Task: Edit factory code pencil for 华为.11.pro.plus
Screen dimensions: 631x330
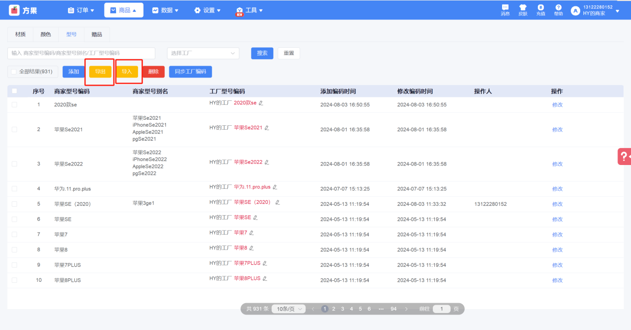Action: pos(275,187)
